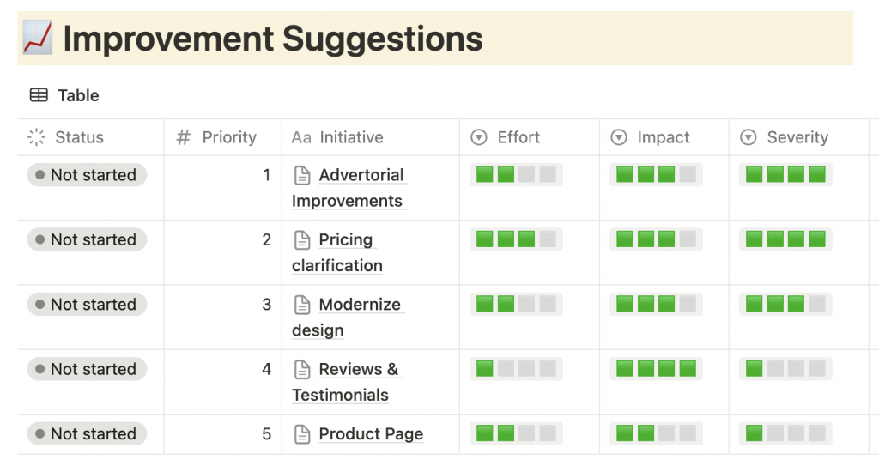Open the Severity column select menu
879x466 pixels.
[x=749, y=137]
